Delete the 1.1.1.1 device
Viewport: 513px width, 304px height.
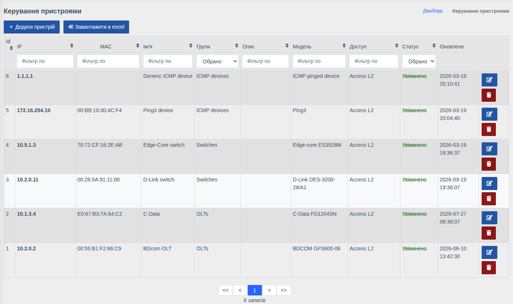(x=489, y=95)
